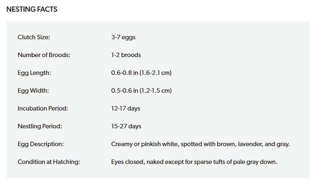Select the 15-27 days value
Screen dimensions: 323x187
[x=126, y=126]
